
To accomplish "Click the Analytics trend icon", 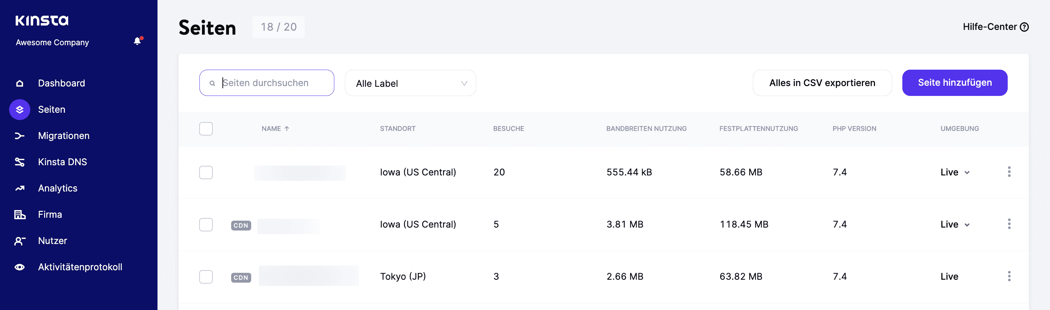I will coord(20,189).
